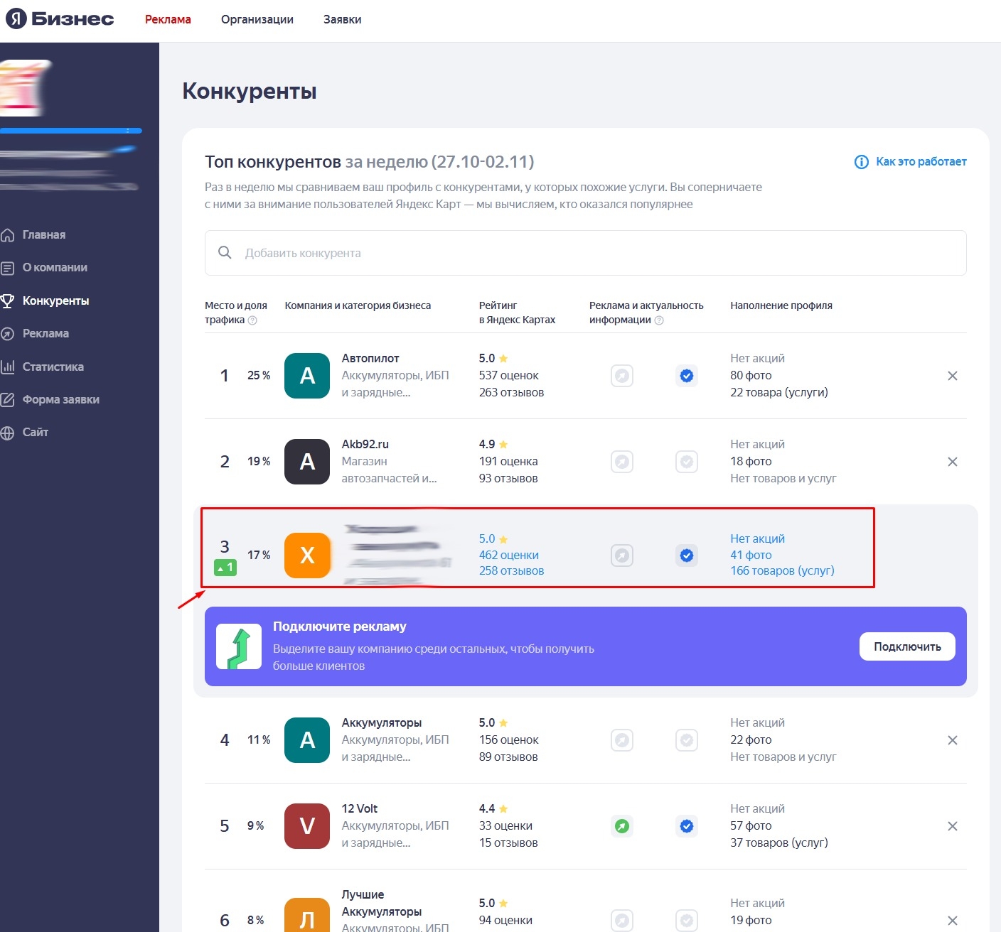This screenshot has height=932, width=1001.
Task: Switch to the Организации top tab
Action: tap(257, 20)
